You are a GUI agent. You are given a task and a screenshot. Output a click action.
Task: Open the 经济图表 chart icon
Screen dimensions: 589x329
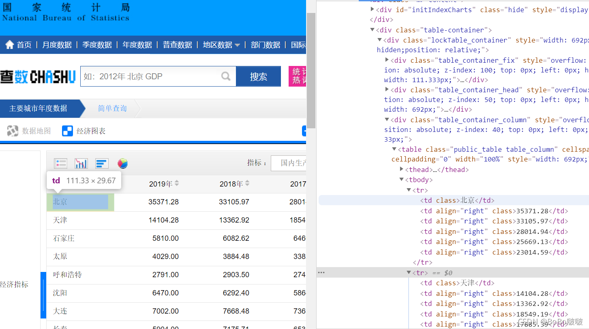point(67,131)
